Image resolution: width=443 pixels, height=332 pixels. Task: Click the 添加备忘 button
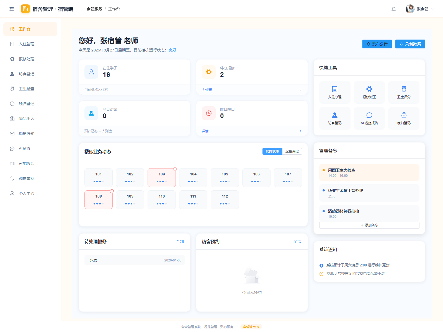tap(369, 225)
